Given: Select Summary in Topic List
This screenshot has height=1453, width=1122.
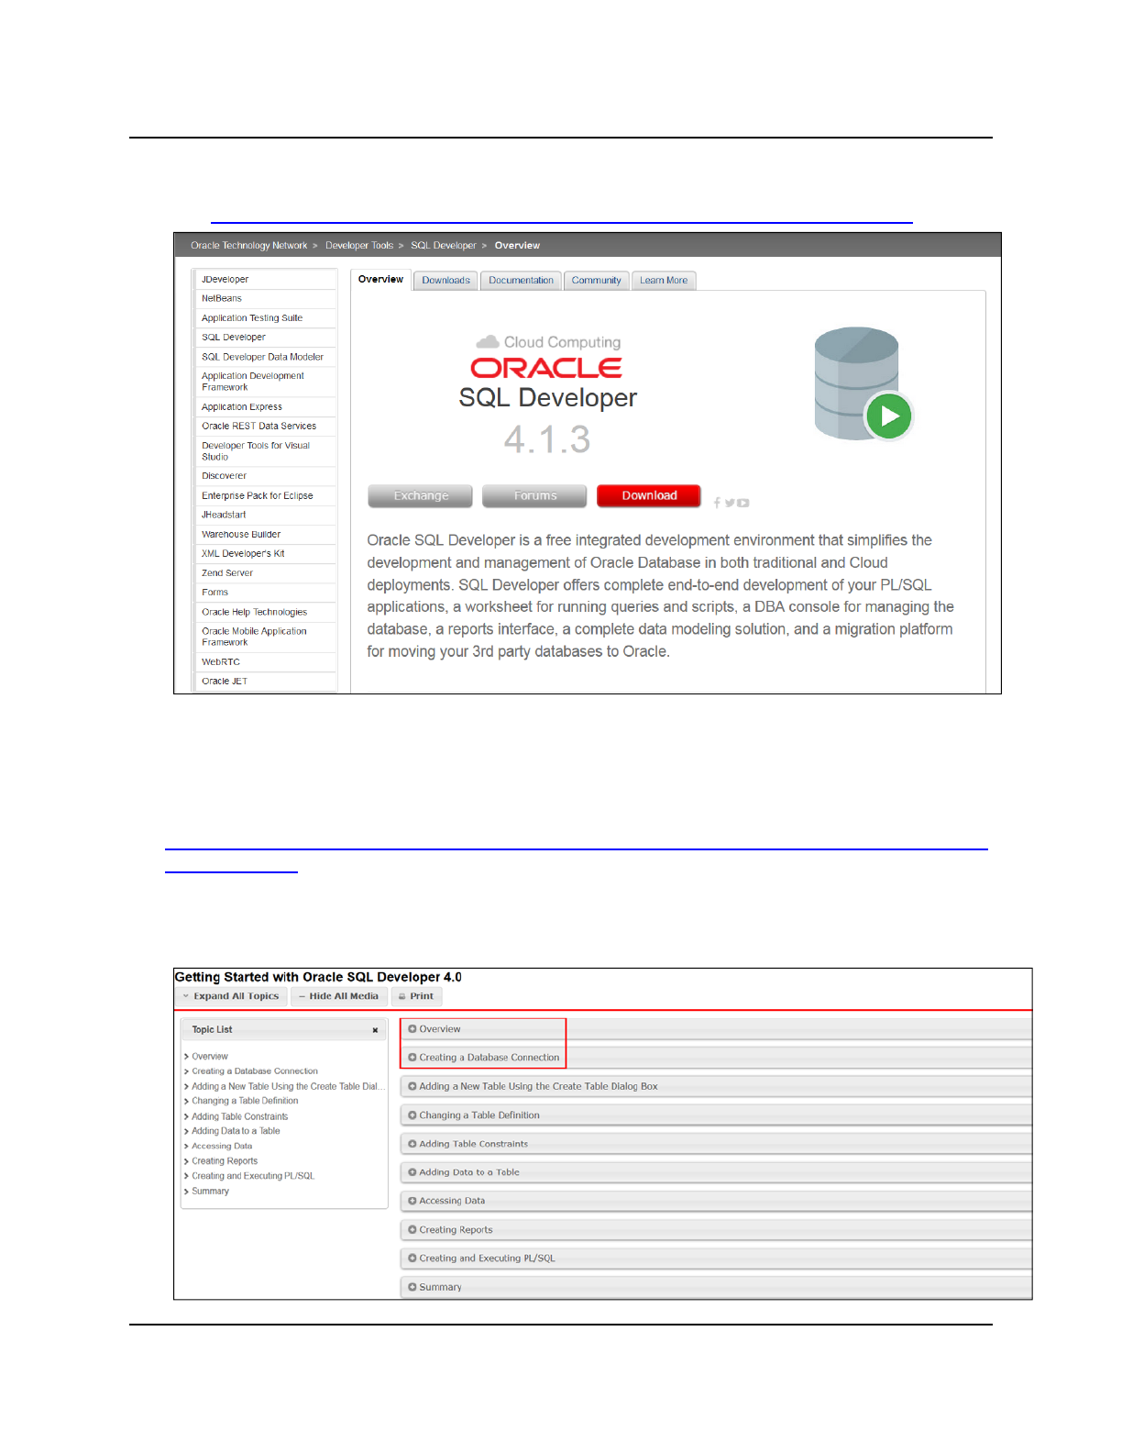Looking at the screenshot, I should coord(210,1192).
